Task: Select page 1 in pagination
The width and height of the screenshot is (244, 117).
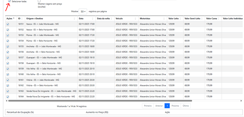Action: [x=167, y=106]
